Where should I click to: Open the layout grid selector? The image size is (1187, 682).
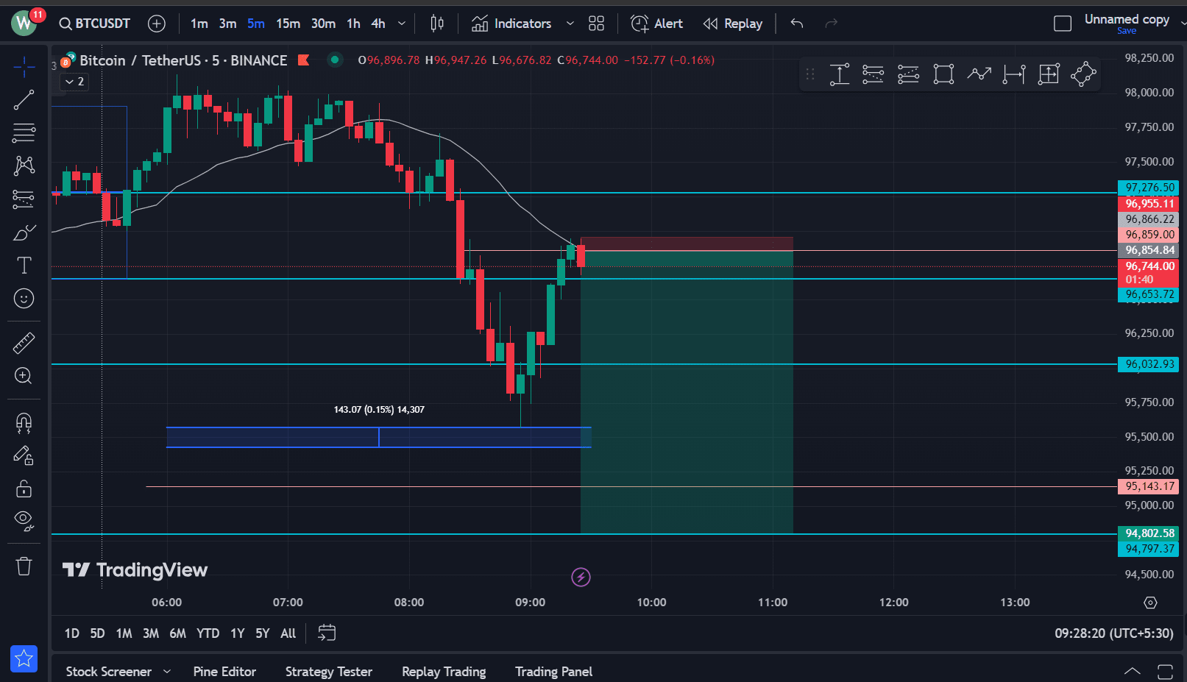[x=596, y=24]
